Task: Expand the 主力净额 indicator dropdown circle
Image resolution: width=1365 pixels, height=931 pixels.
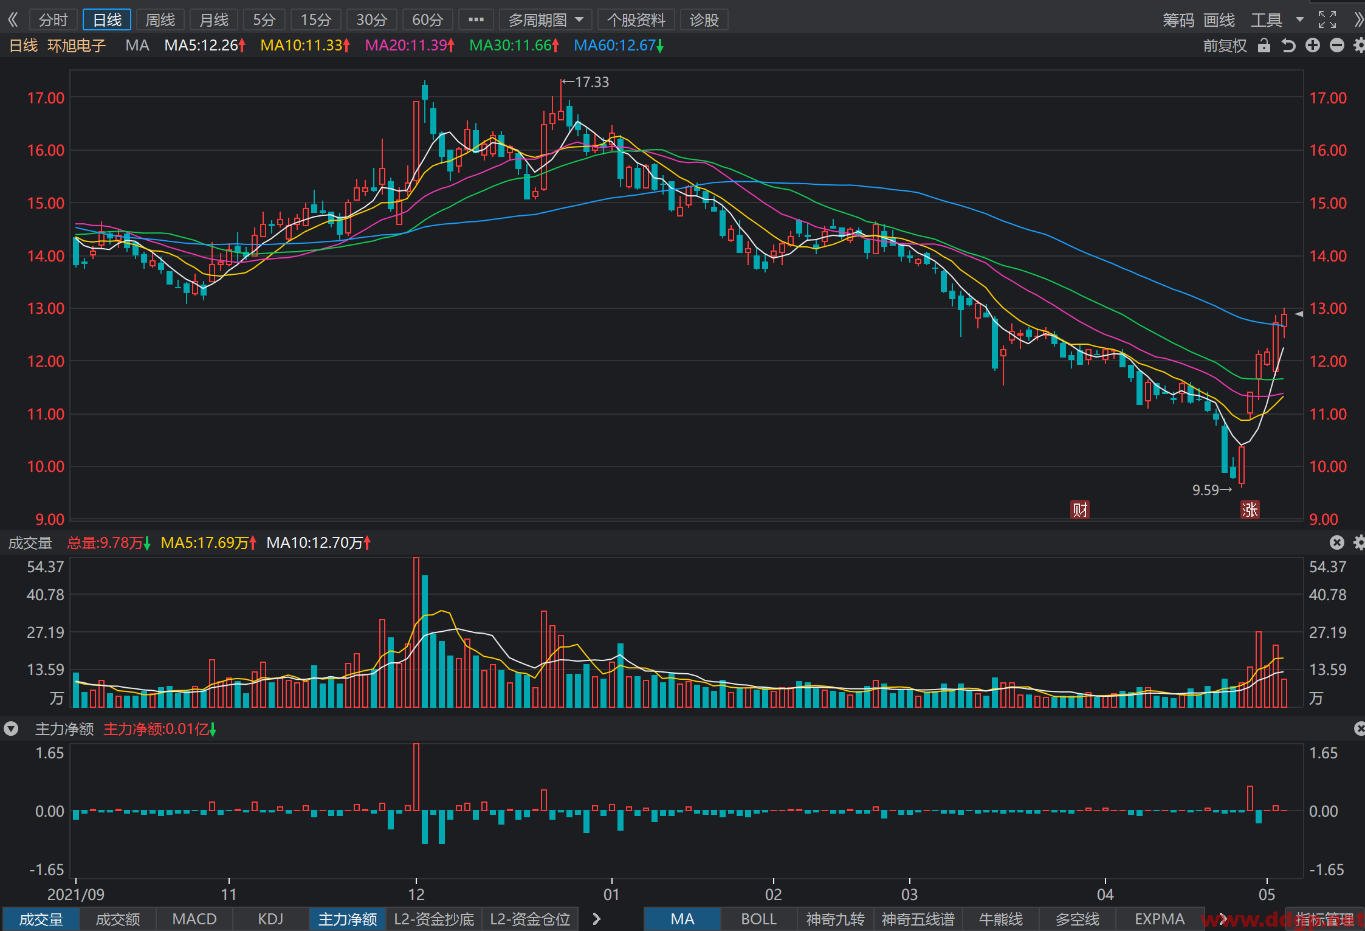Action: (11, 729)
